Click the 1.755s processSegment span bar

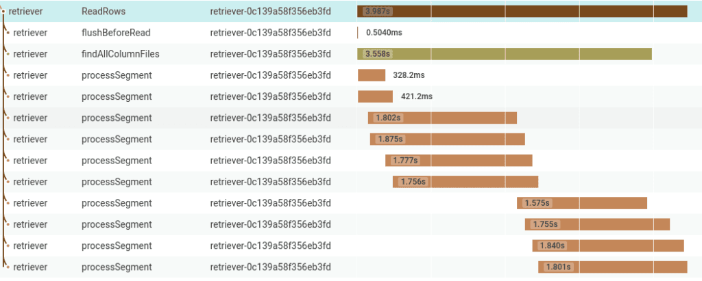597,224
